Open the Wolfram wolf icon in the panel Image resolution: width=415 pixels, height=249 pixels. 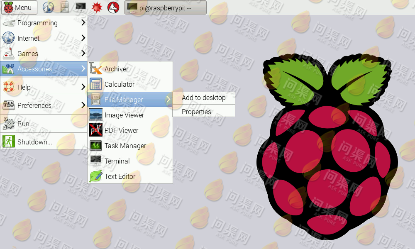pos(113,7)
